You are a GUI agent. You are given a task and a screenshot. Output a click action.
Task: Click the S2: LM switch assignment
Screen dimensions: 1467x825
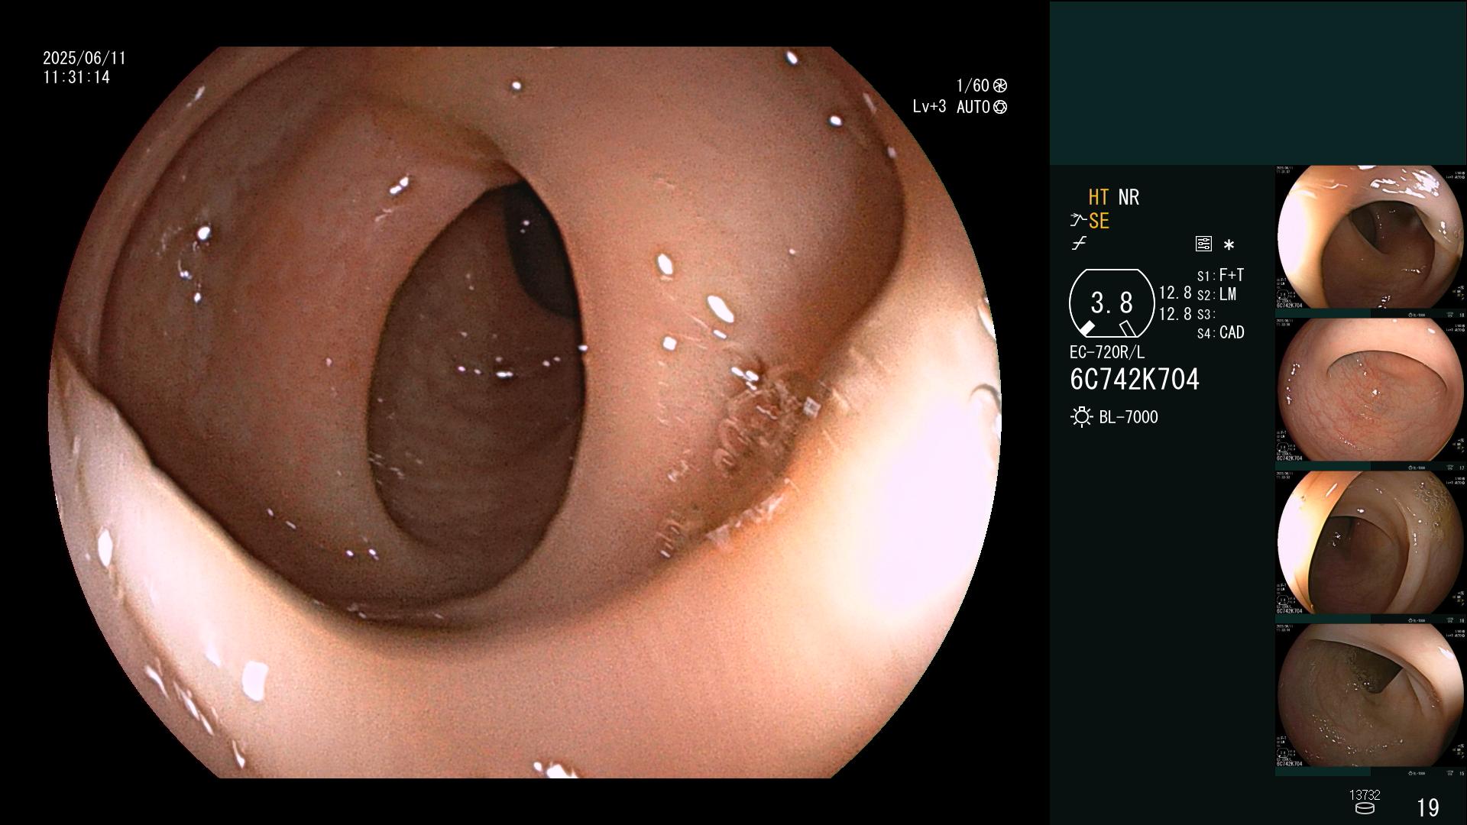[1216, 294]
